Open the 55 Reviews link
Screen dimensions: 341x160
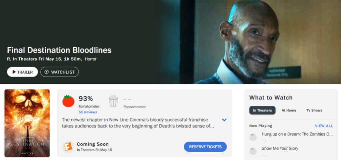(88, 112)
